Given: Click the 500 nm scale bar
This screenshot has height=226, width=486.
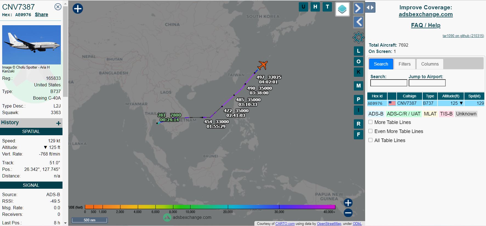Looking at the screenshot, I should (89, 220).
